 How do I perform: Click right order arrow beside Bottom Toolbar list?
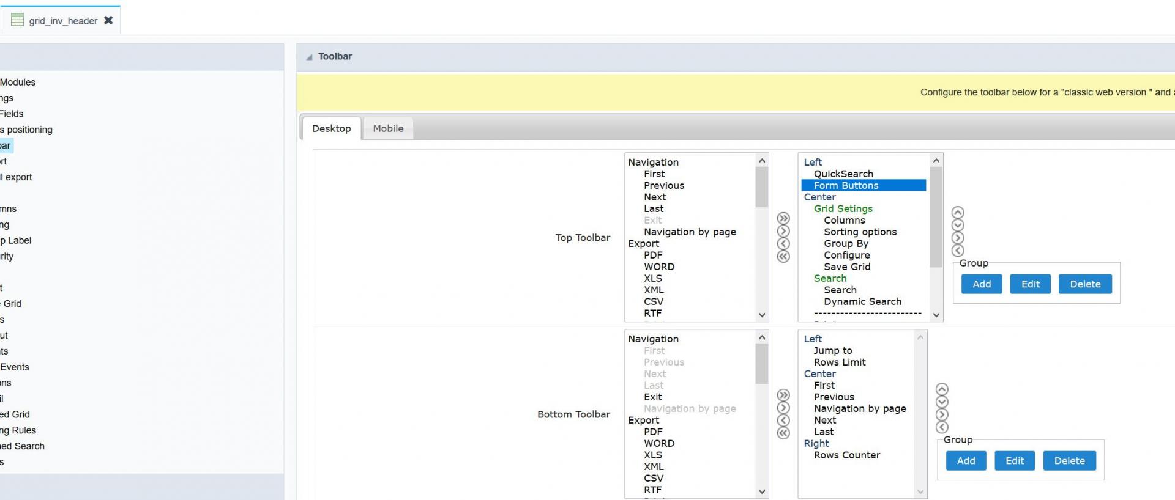point(942,414)
